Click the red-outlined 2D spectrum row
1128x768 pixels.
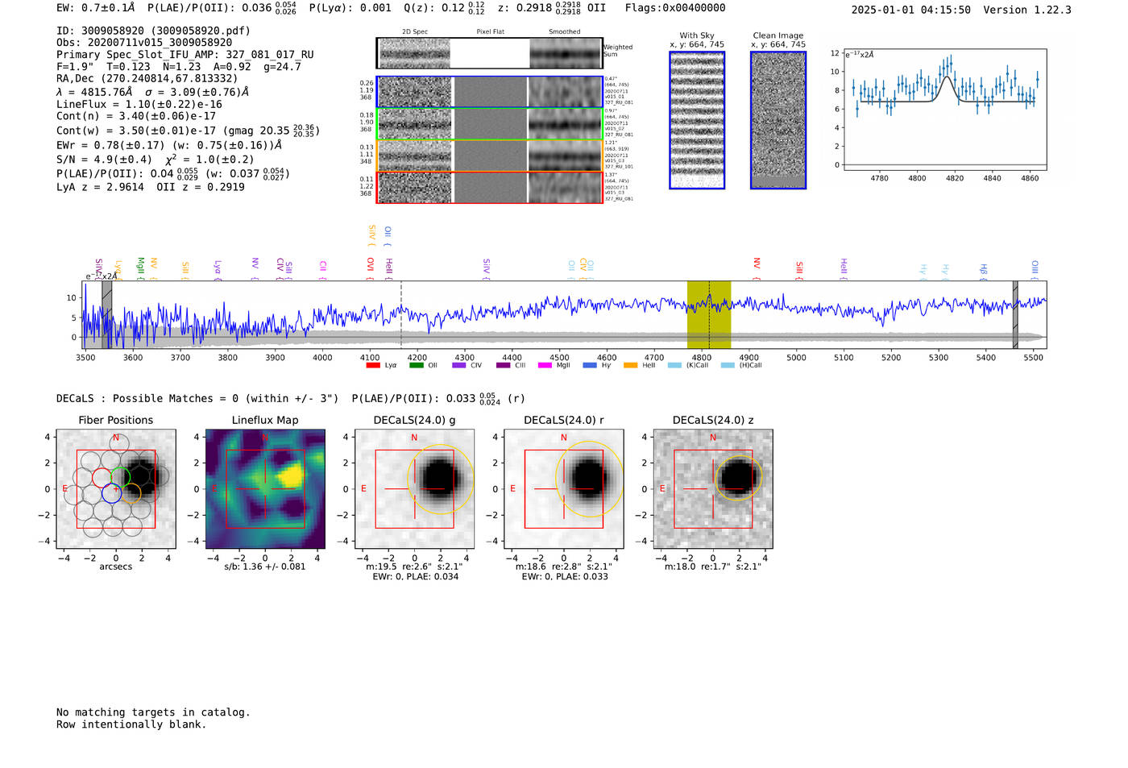pos(490,187)
